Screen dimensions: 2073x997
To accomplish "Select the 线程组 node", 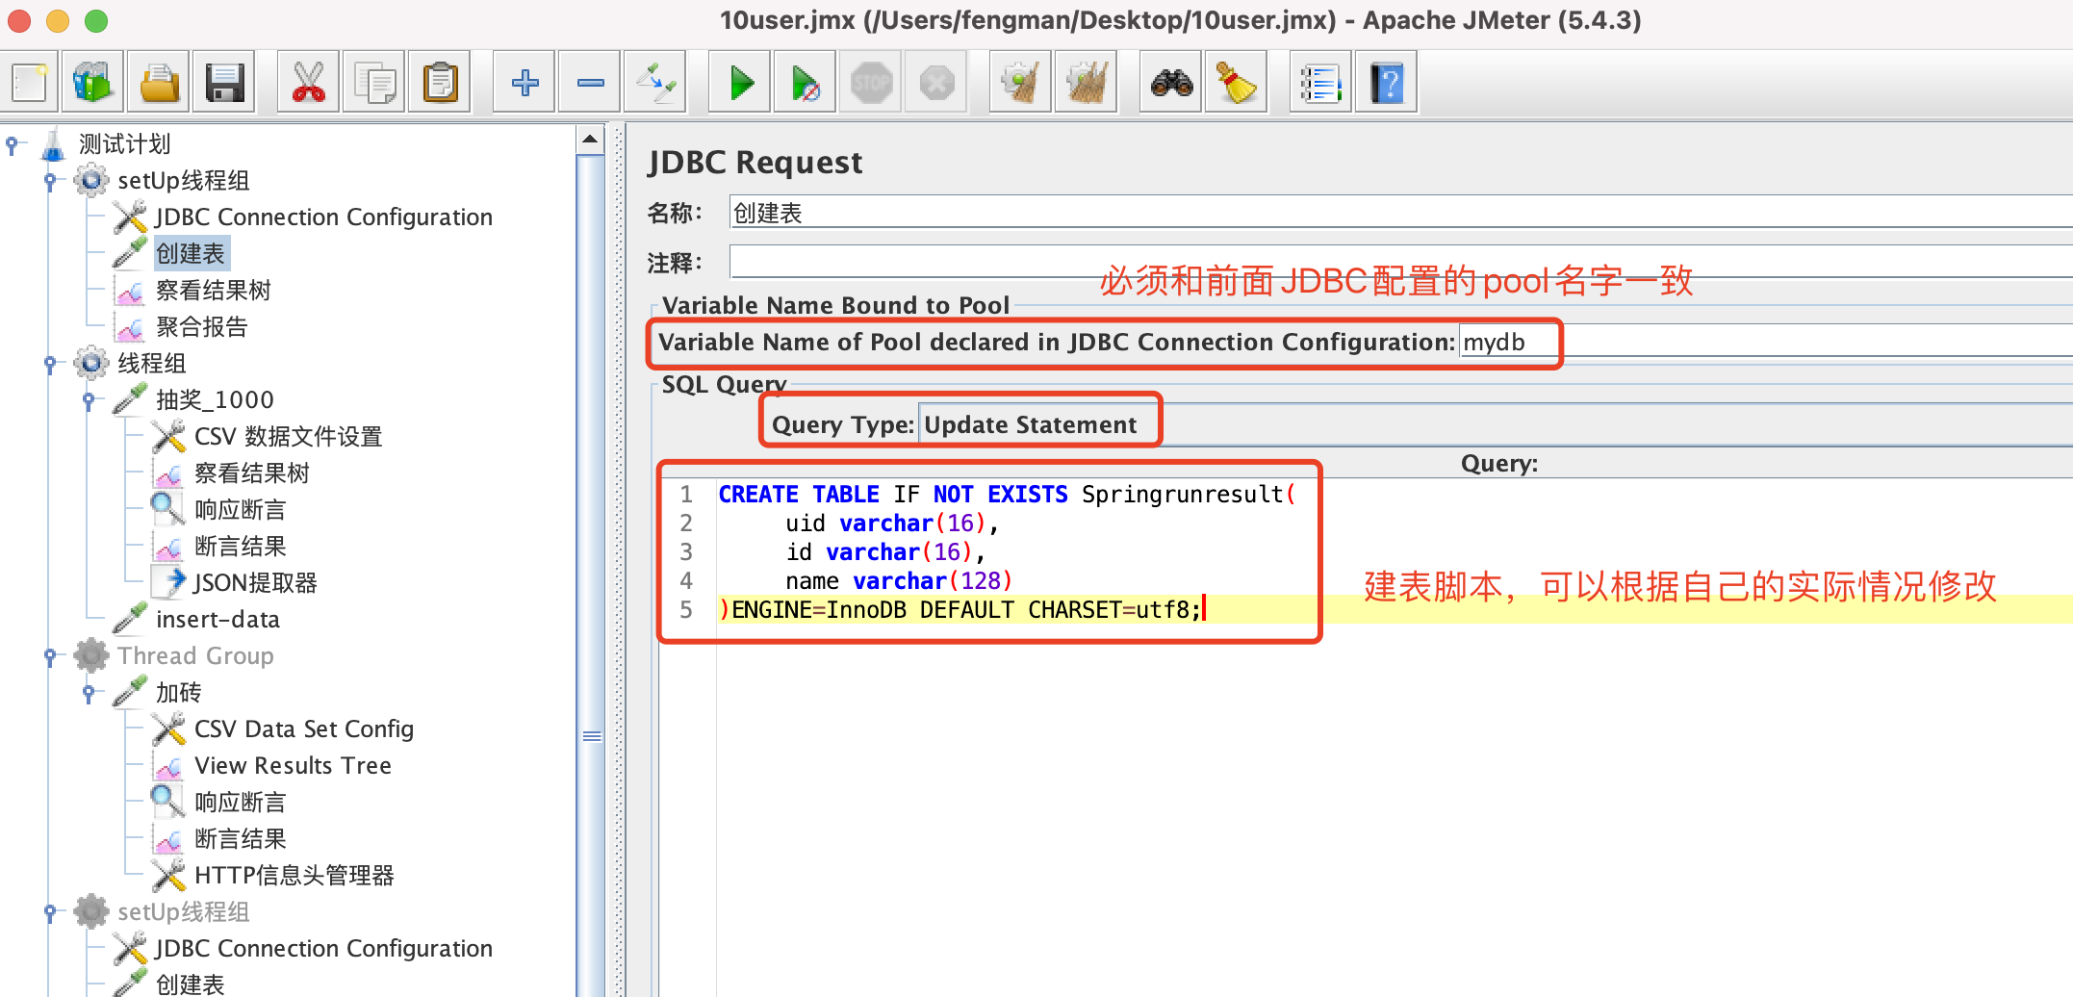I will (152, 364).
